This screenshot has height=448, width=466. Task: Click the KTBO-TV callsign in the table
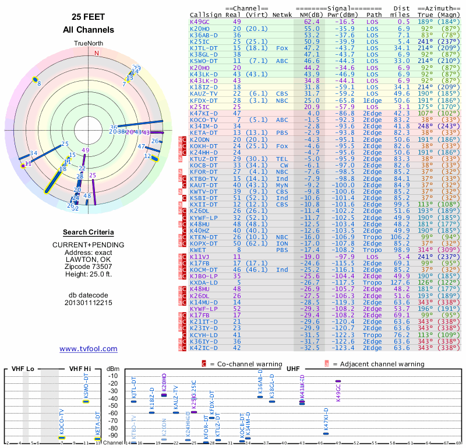pos(204,178)
